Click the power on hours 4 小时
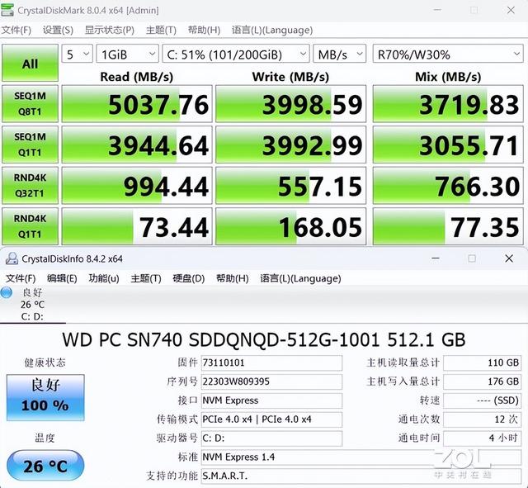The height and width of the screenshot is (488, 528). pyautogui.click(x=482, y=438)
